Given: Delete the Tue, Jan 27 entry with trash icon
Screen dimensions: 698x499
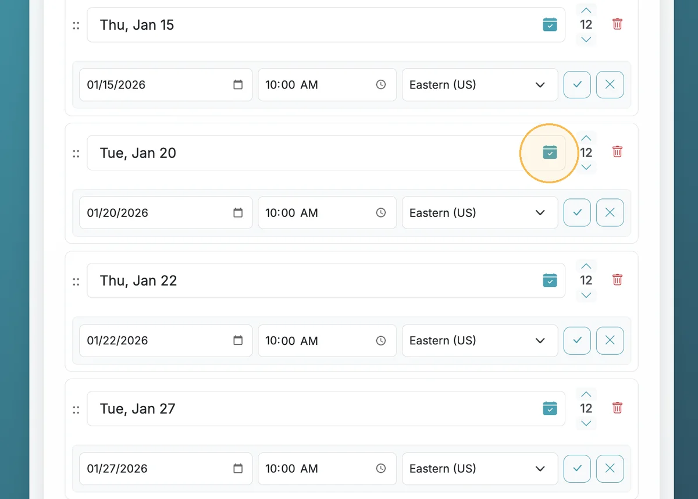Looking at the screenshot, I should tap(618, 408).
